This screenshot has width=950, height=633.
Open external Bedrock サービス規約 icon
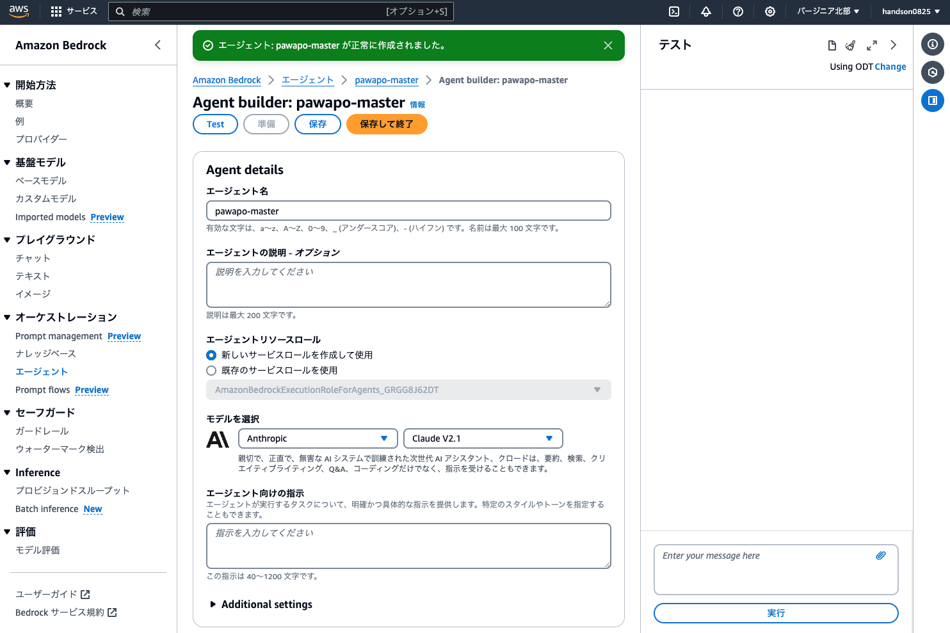(x=112, y=613)
